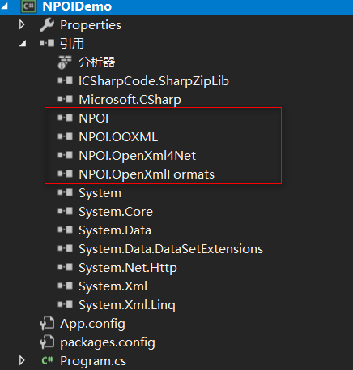Click the references icon beside 引用
The image size is (353, 370).
[47, 43]
